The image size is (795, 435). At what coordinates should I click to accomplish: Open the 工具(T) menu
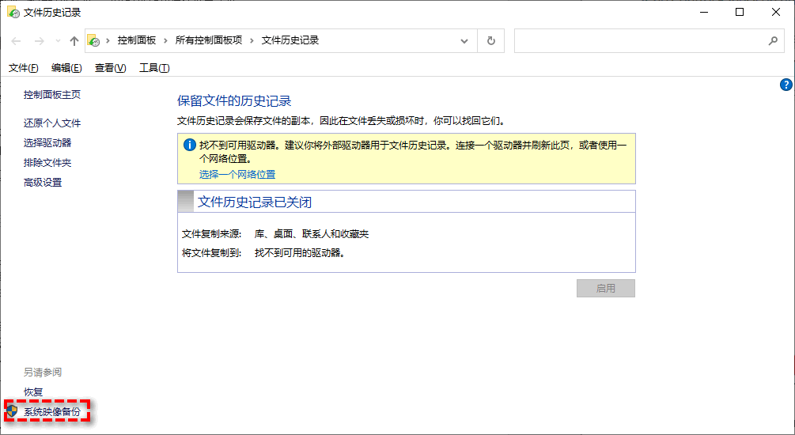coord(154,68)
